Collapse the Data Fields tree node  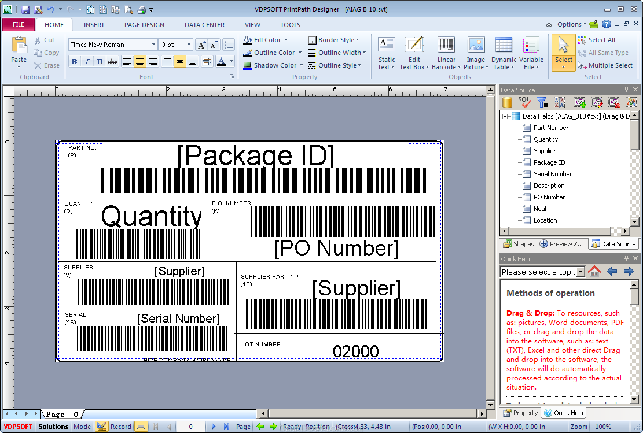(x=505, y=116)
